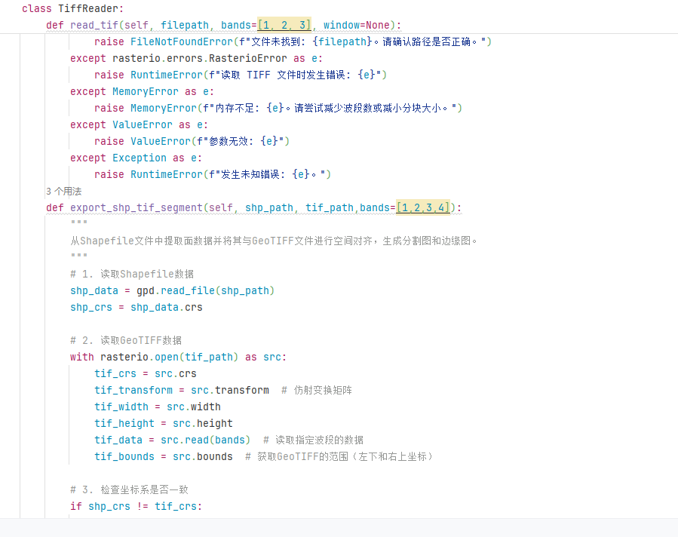Click the tif_data variable
Viewport: 678px width, 537px height.
pyautogui.click(x=118, y=440)
